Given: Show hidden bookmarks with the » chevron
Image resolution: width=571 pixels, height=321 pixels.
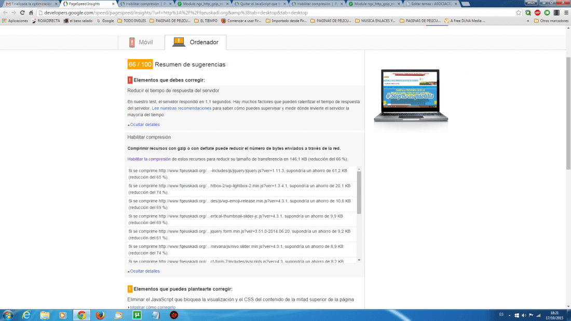Looking at the screenshot, I should (x=528, y=21).
